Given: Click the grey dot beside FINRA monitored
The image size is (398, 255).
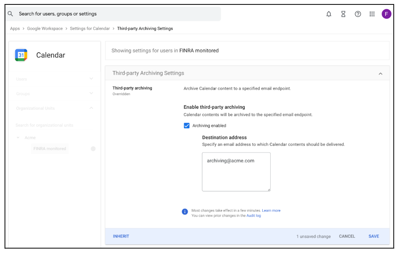Looking at the screenshot, I should (93, 149).
